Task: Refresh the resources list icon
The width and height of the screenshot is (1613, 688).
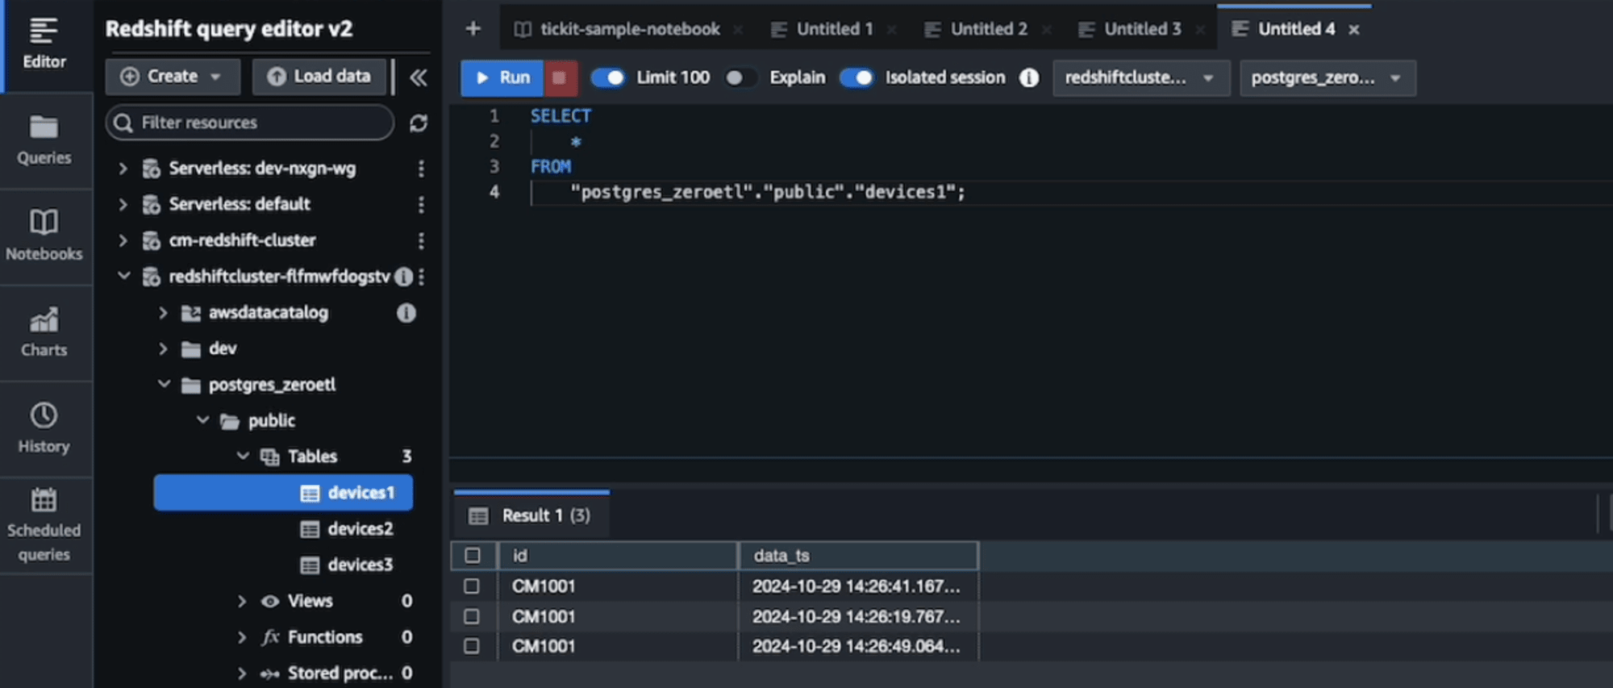Action: 419,123
